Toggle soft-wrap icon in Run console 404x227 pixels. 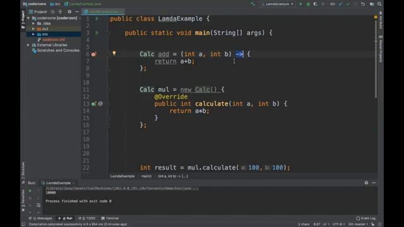(38, 205)
